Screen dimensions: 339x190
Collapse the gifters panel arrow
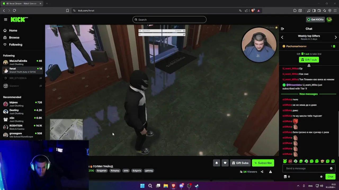point(309,65)
